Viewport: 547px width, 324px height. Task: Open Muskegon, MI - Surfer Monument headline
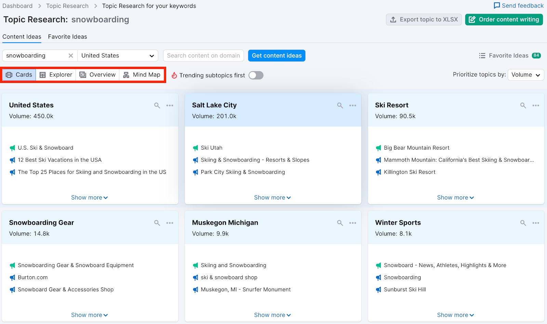pyautogui.click(x=246, y=290)
